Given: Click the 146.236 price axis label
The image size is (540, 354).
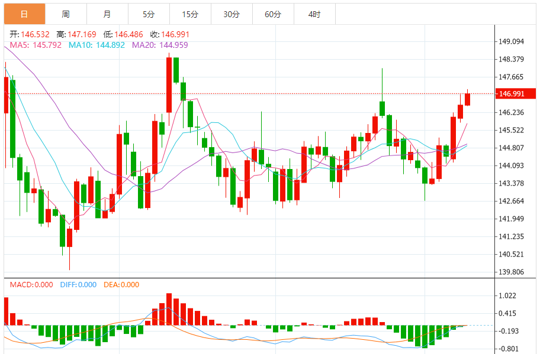Looking at the screenshot, I should tap(511, 112).
